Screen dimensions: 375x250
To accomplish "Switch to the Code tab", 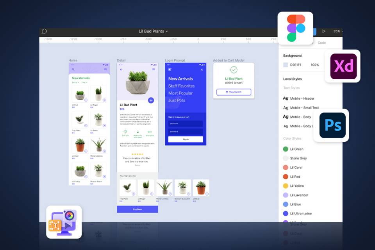I will pyautogui.click(x=322, y=43).
